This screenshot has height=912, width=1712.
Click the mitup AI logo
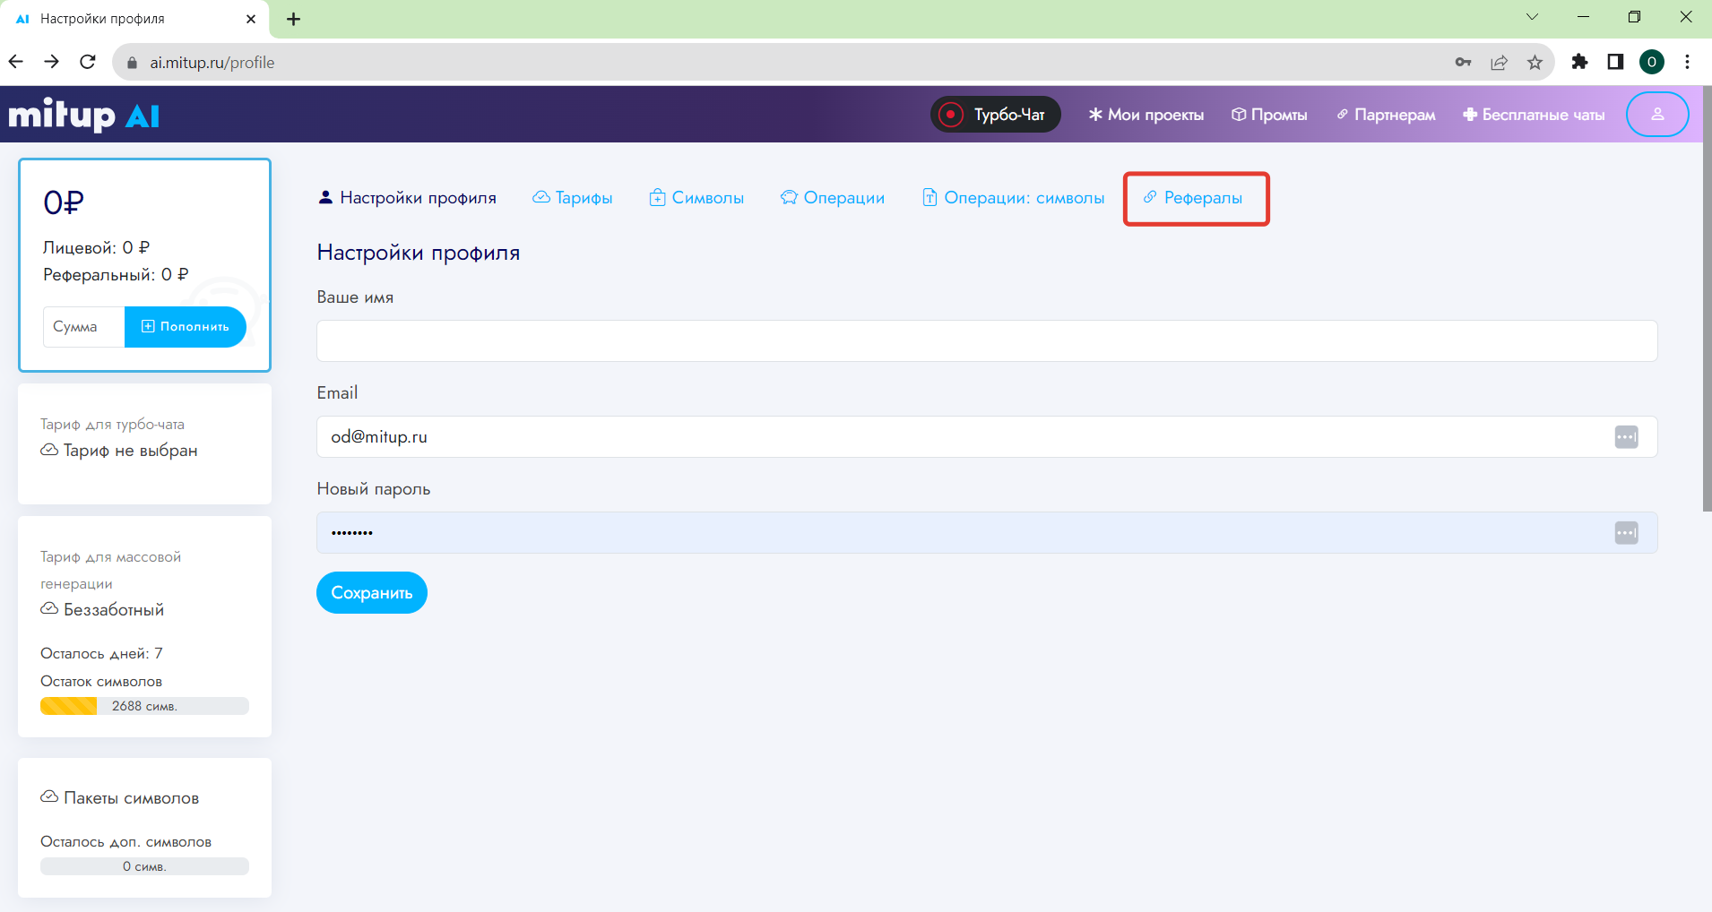pyautogui.click(x=84, y=116)
